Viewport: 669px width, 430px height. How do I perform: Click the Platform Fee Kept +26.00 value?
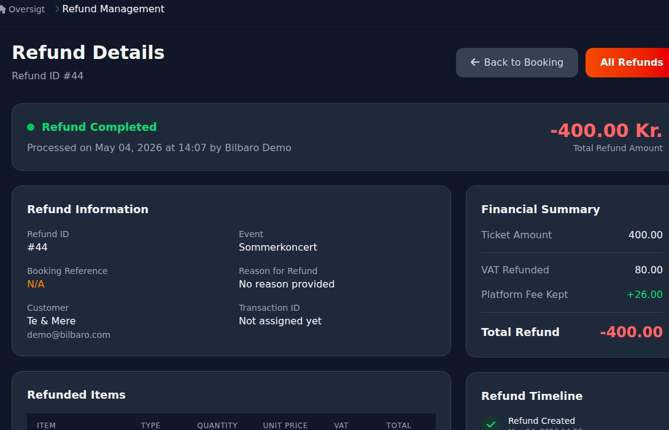644,295
